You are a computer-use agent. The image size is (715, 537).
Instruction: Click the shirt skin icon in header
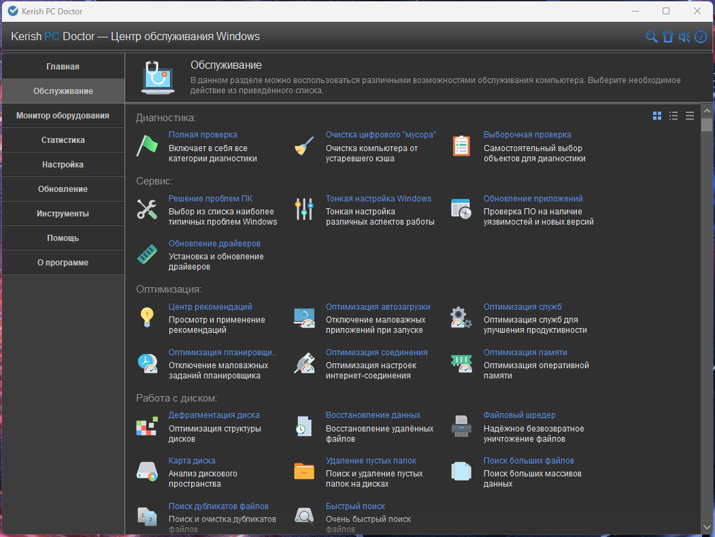pyautogui.click(x=668, y=37)
